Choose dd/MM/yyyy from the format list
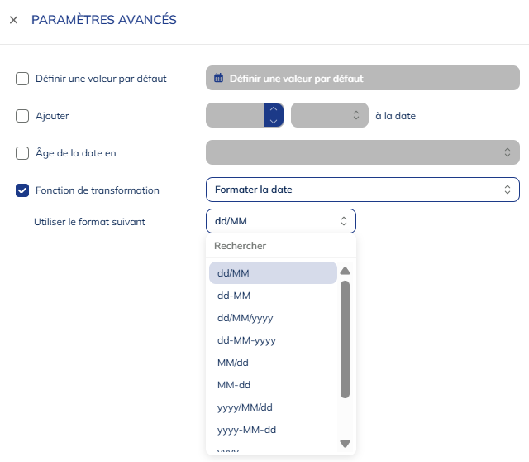The width and height of the screenshot is (529, 462). [245, 318]
